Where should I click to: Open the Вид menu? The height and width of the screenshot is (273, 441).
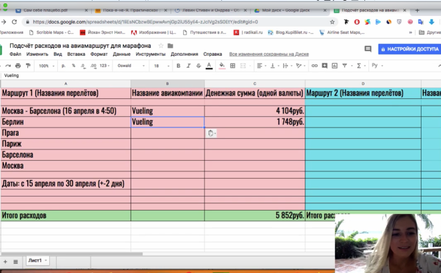pos(58,54)
